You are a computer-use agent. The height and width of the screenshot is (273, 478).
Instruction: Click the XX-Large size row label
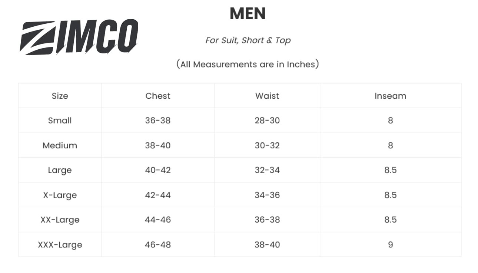tap(60, 220)
